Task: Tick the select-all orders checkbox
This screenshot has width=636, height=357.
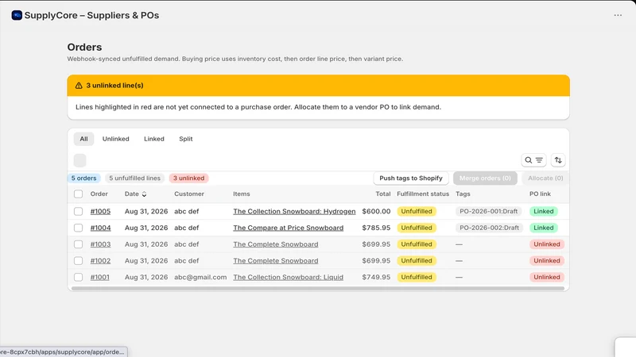Action: [78, 194]
